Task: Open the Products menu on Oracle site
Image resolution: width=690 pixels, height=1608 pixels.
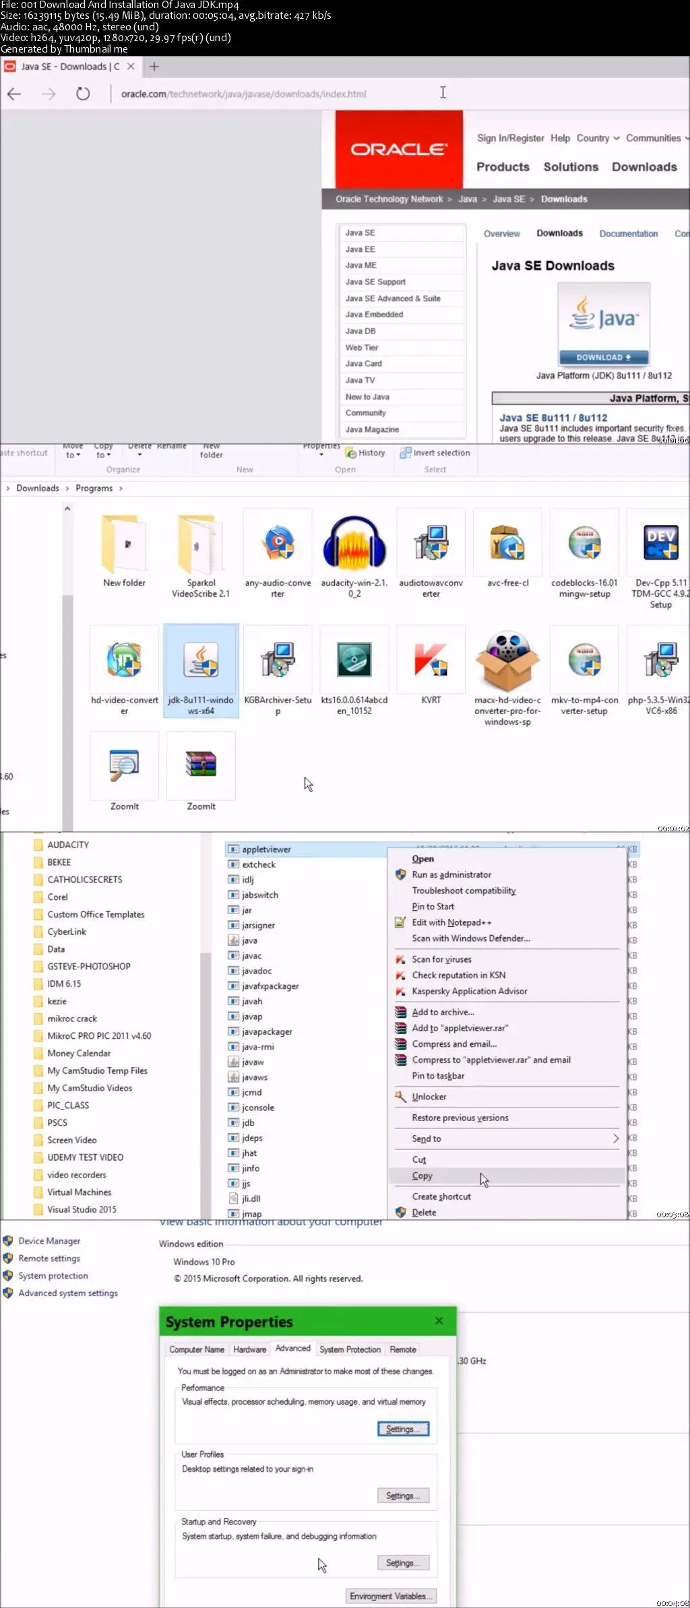Action: point(503,167)
